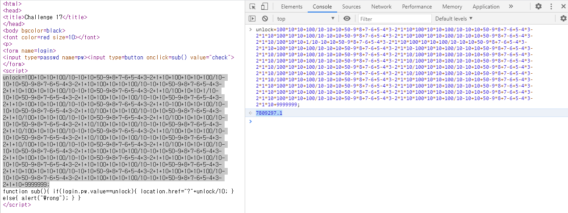
Task: Open the Sources tab
Action: tap(351, 6)
